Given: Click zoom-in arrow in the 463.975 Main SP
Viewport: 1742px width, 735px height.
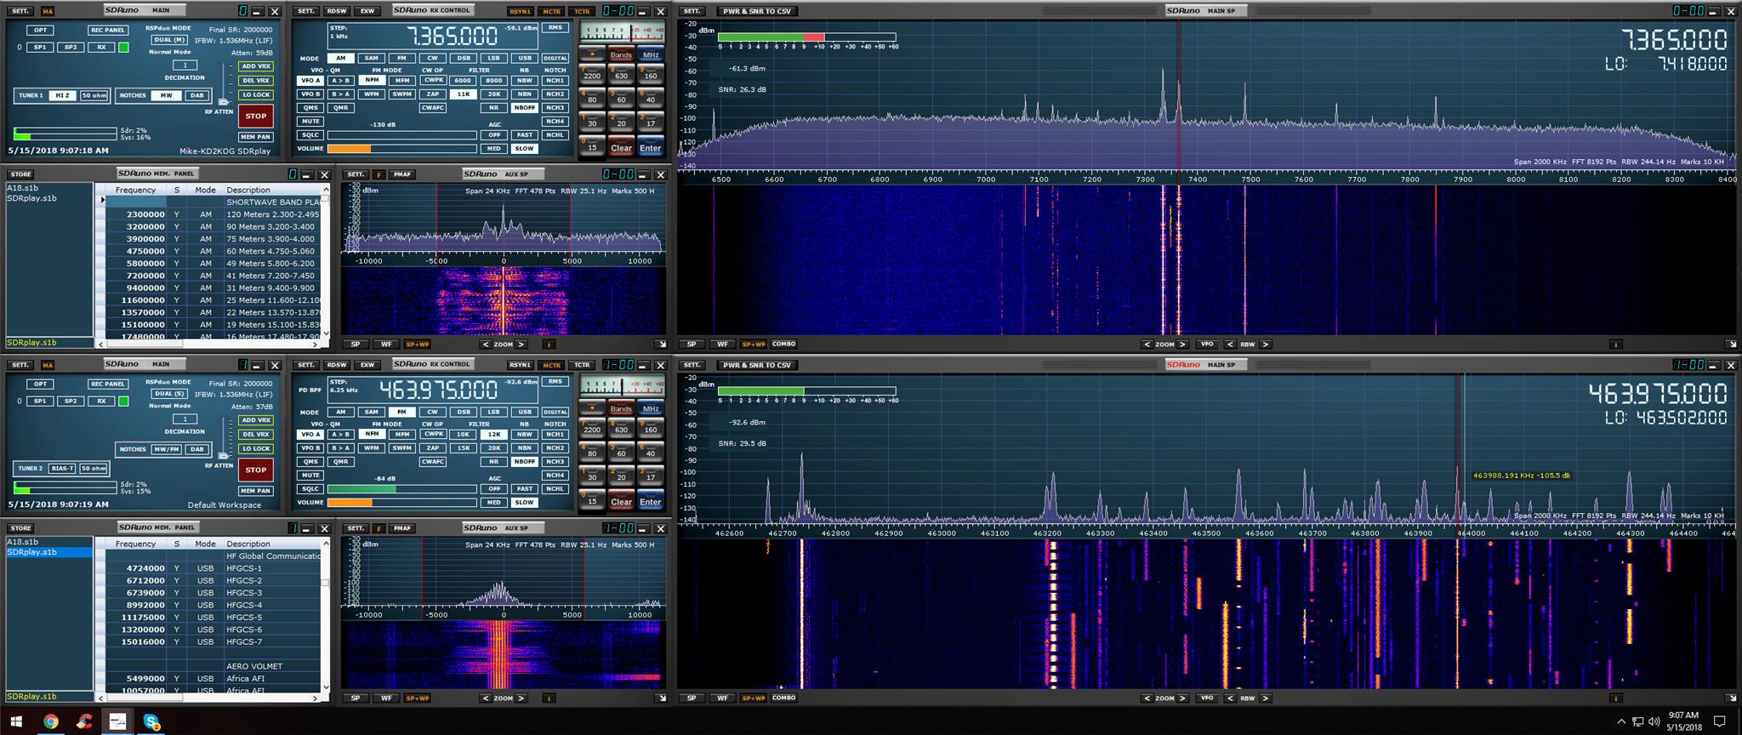Looking at the screenshot, I should click(1183, 698).
